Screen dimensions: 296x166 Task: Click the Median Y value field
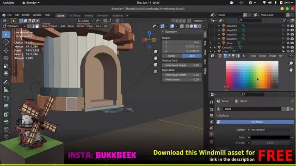point(182,47)
